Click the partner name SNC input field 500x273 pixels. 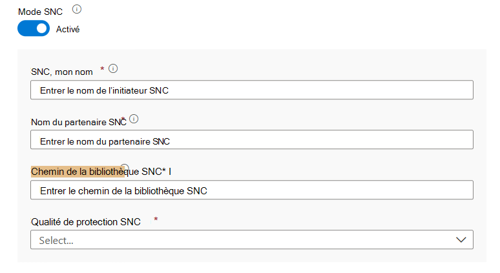coord(251,140)
